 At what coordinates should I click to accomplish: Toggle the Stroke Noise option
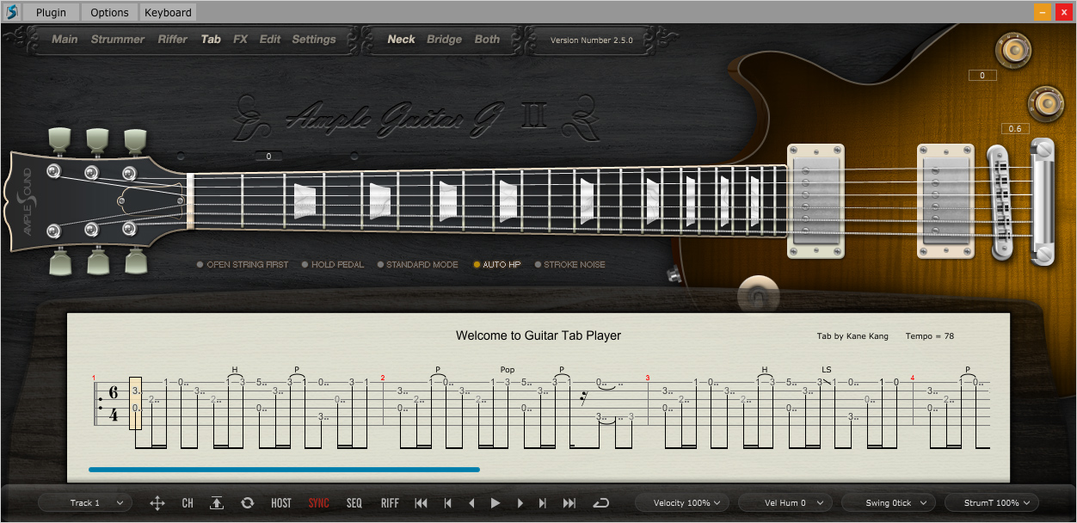(x=569, y=265)
